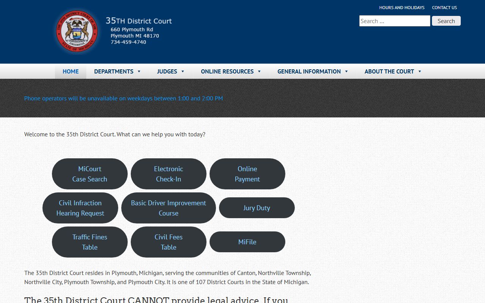Open the Judges menu
Viewport: 485px width, 303px height.
tap(167, 71)
